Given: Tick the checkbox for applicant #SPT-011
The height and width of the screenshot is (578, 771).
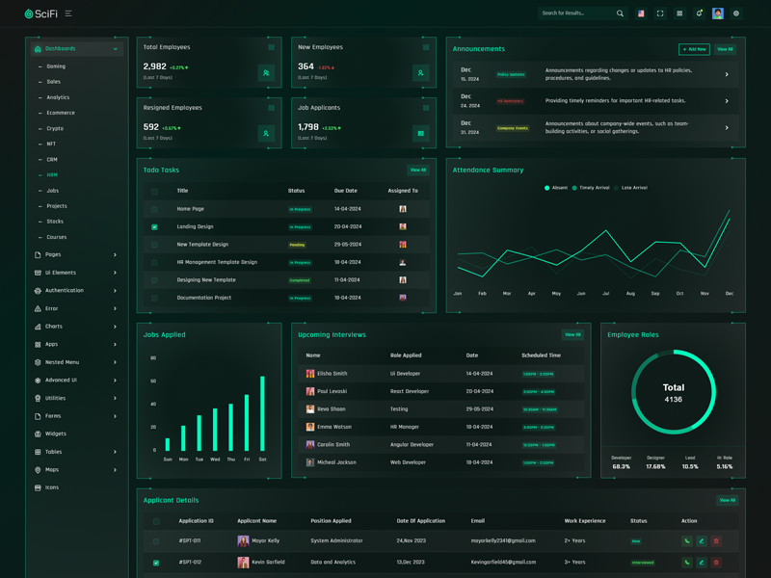Looking at the screenshot, I should (x=156, y=541).
